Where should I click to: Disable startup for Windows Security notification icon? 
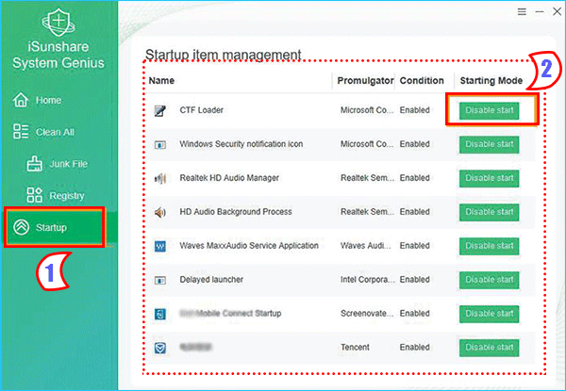pos(489,144)
